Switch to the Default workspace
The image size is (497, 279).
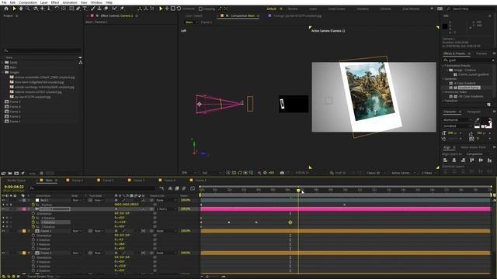point(271,9)
